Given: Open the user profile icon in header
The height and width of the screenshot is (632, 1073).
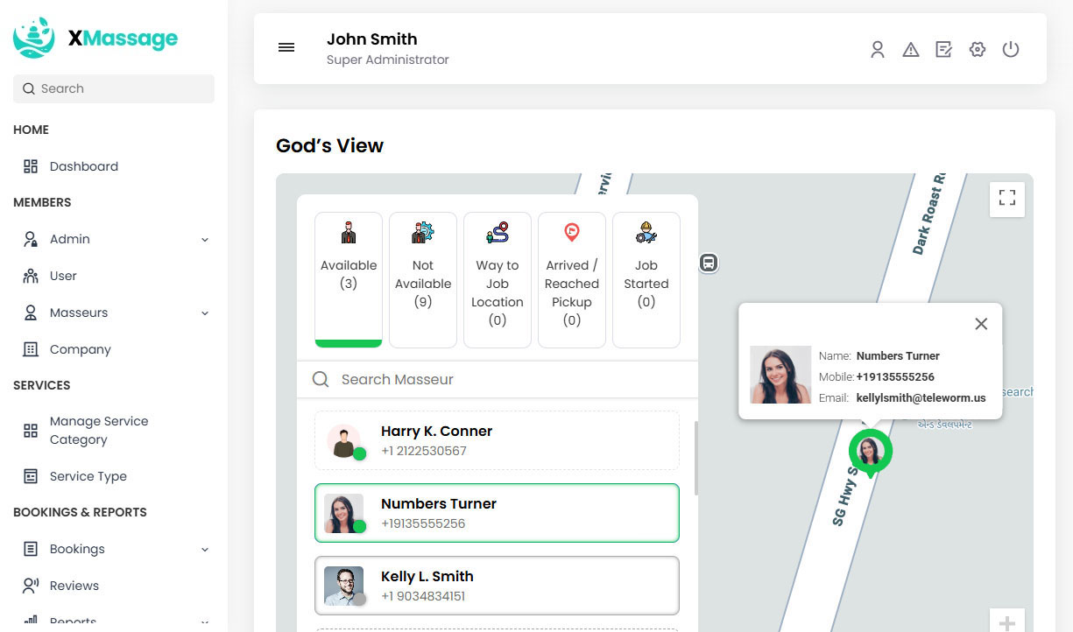Looking at the screenshot, I should tap(877, 50).
